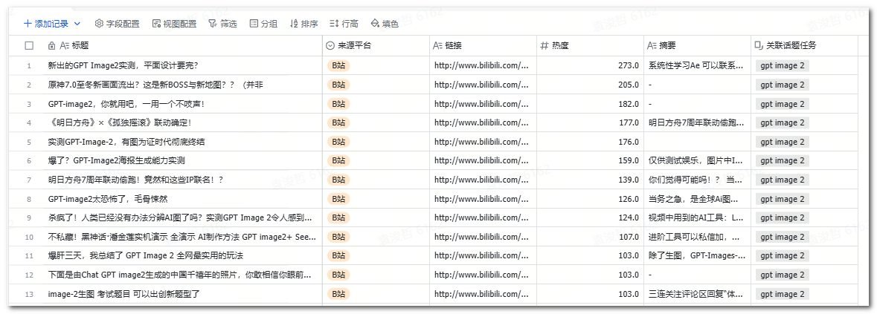Click the row number 11 cell
This screenshot has height=314, width=877.
click(x=29, y=256)
